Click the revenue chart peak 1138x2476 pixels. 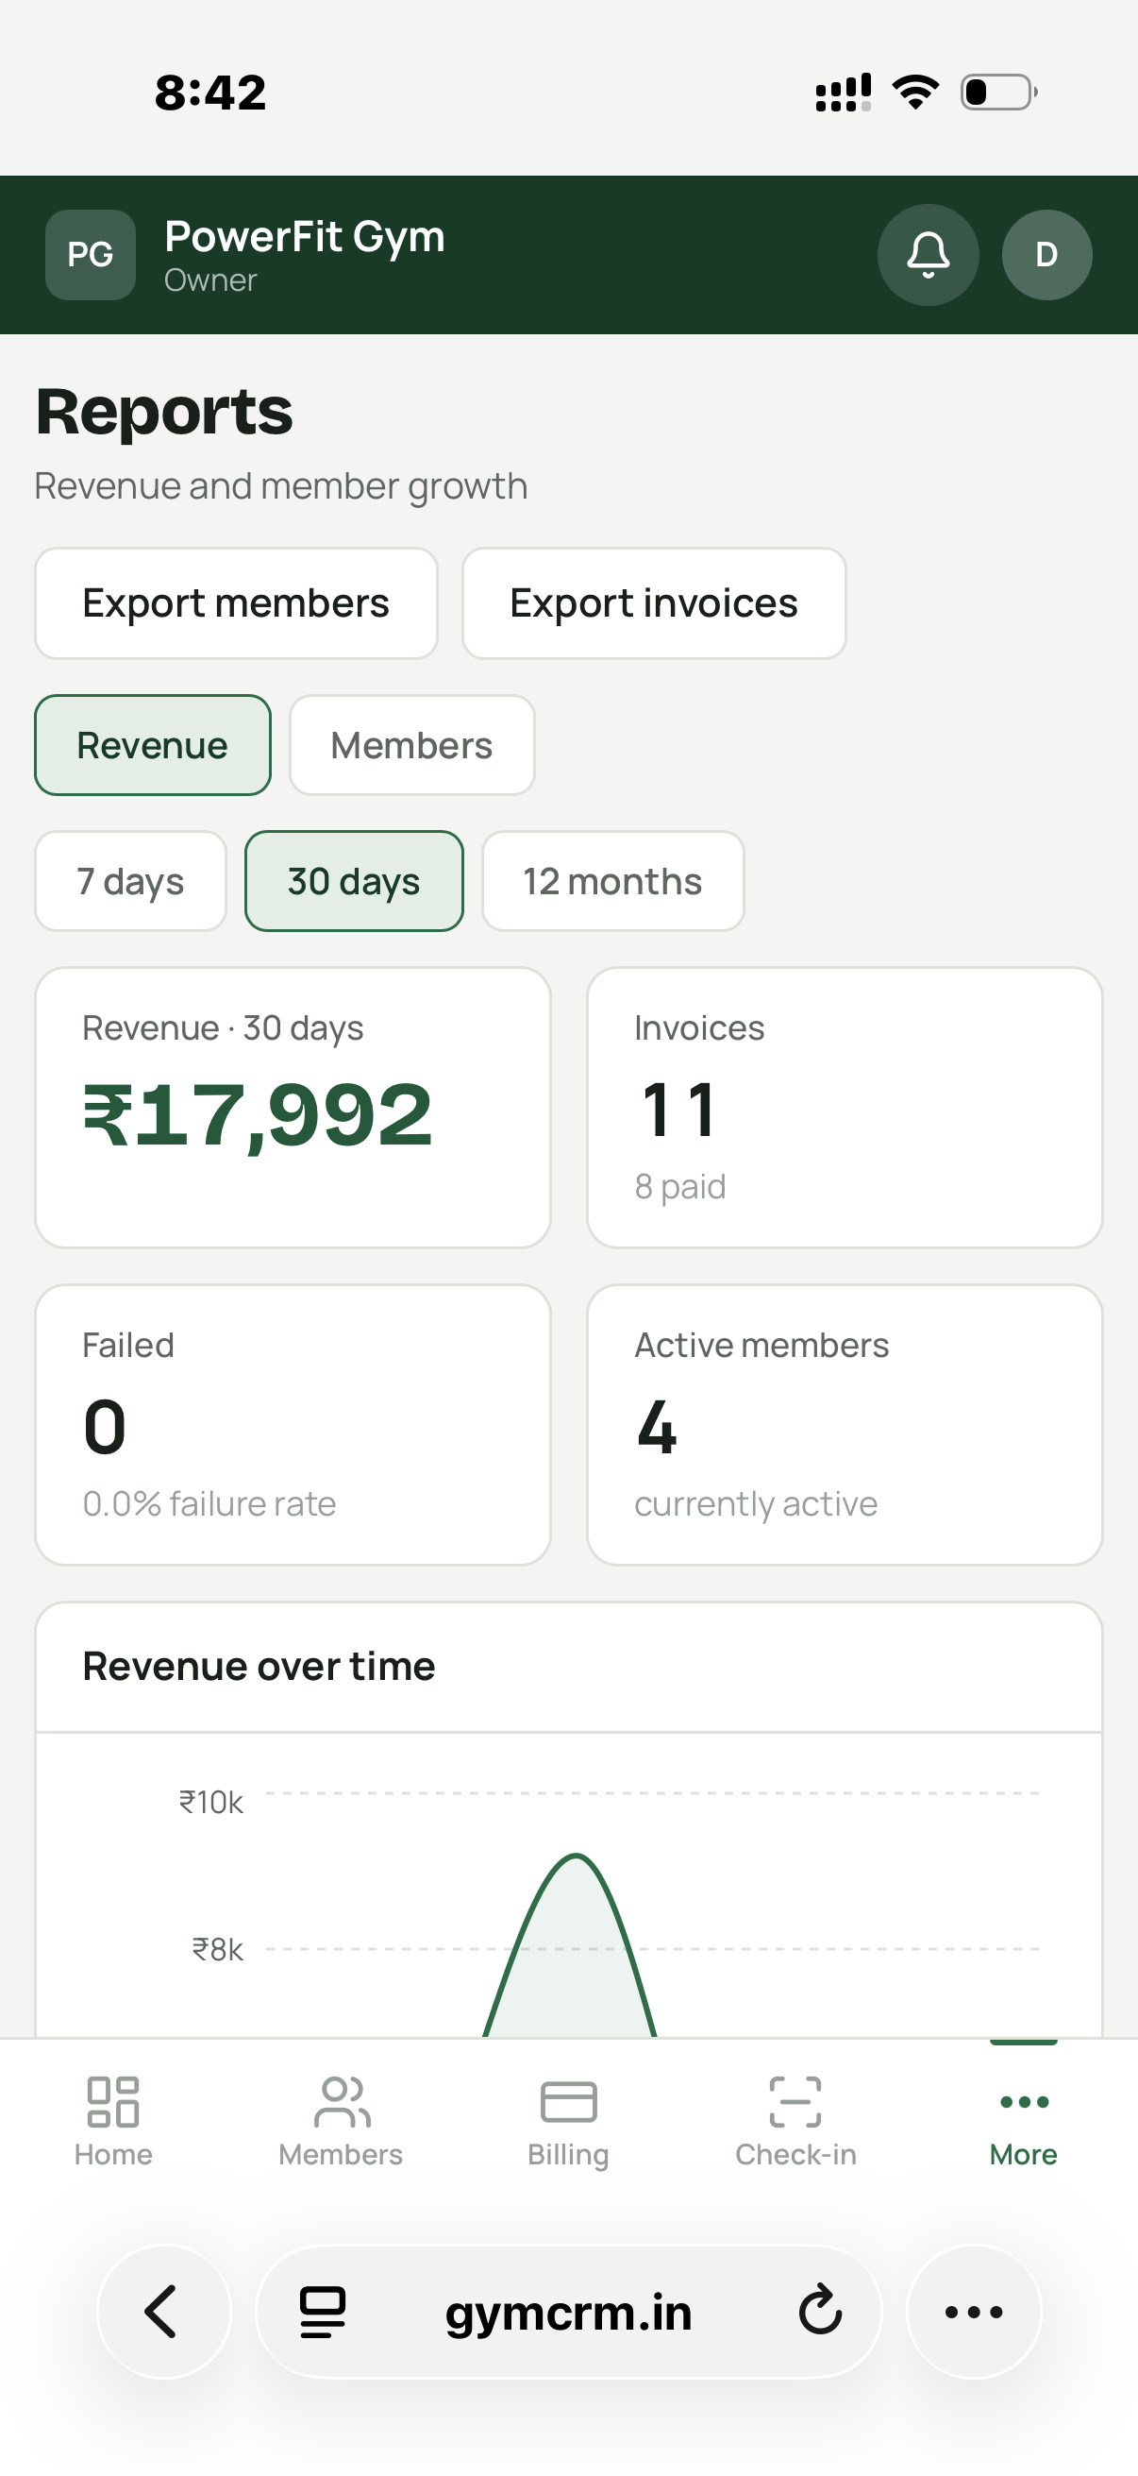point(577,1855)
